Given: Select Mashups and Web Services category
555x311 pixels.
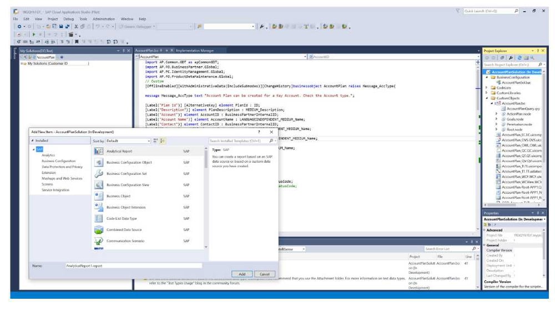Looking at the screenshot, I should [x=62, y=178].
